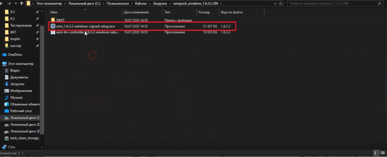Click the 'Пользователи' breadcrumb
Viewport: 387px width, 157px height.
(x=118, y=4)
